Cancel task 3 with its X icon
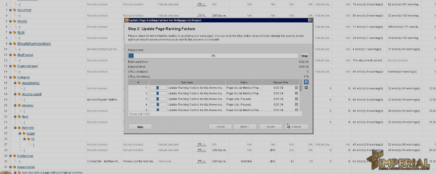The width and height of the screenshot is (436, 174). click(296, 99)
